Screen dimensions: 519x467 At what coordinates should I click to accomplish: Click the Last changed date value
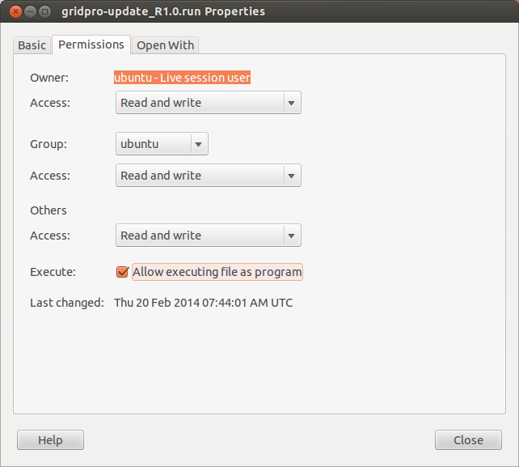(x=203, y=303)
